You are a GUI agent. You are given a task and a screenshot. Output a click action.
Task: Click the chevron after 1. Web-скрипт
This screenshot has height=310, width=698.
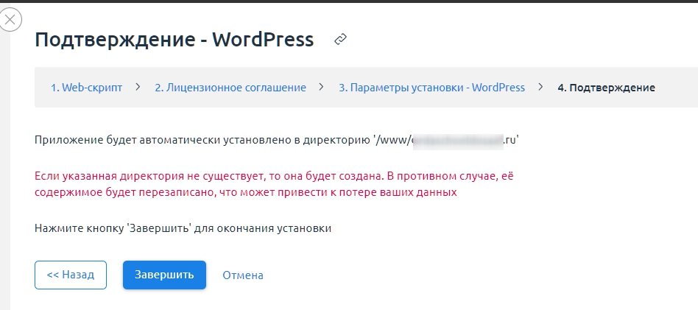pos(138,87)
